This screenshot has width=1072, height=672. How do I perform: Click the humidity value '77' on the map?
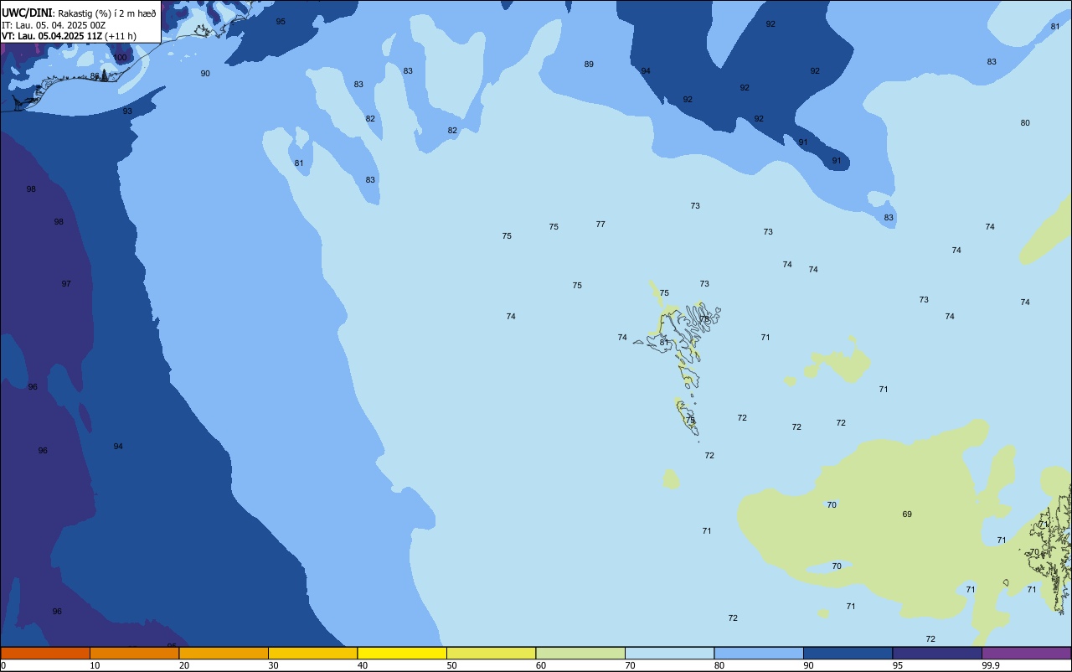pyautogui.click(x=600, y=225)
